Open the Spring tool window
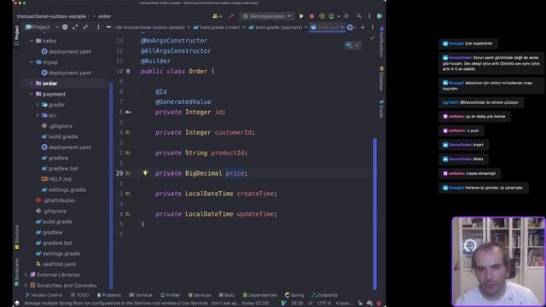Screen dimensions: 546x307 (x=294, y=295)
